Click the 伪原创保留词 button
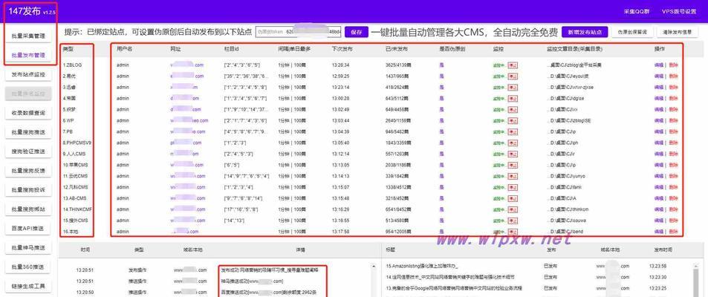Image resolution: width=708 pixels, height=297 pixels. [633, 32]
